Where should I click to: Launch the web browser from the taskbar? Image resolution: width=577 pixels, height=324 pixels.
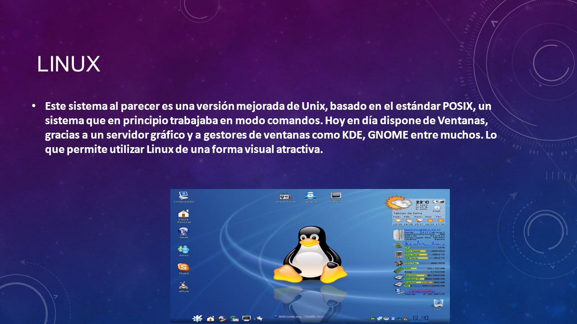pos(223,319)
